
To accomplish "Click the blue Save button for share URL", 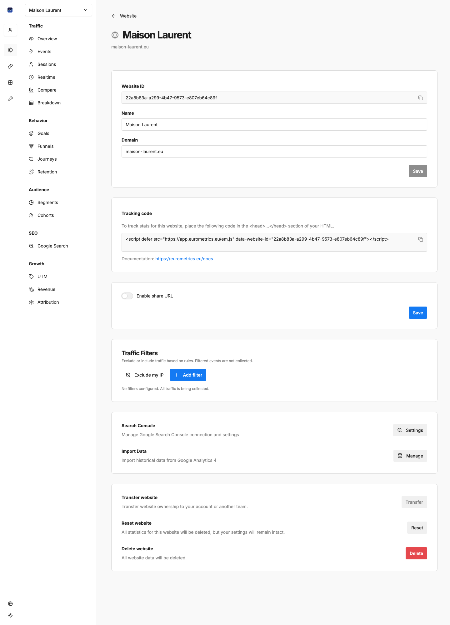I will [x=418, y=313].
